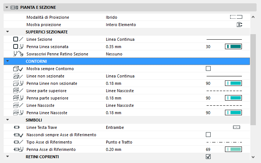
Task: Click the Sovrascrivi Penne Retino Sezione icon
Action: [17, 54]
